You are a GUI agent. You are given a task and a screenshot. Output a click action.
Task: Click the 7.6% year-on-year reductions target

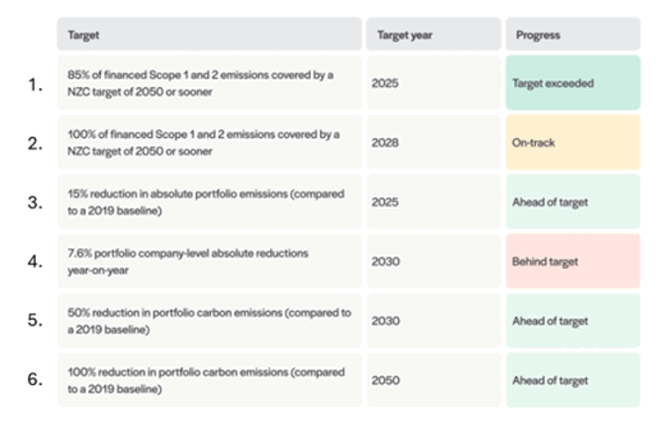point(188,261)
